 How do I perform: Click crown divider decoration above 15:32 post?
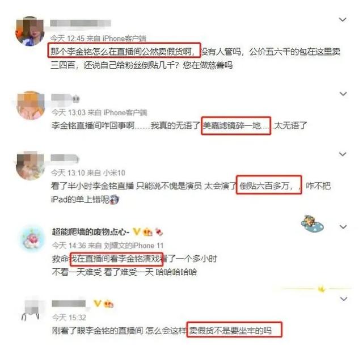[x=320, y=289]
